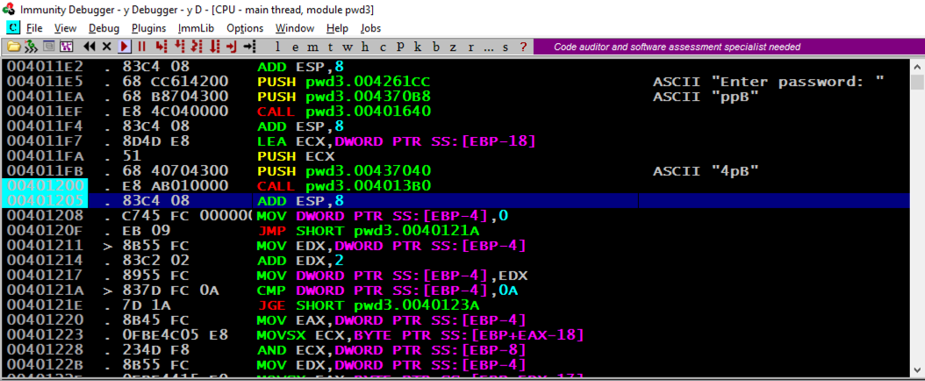Viewport: 925px width, 381px height.
Task: Click the gray window toolbar icon
Action: pos(48,47)
